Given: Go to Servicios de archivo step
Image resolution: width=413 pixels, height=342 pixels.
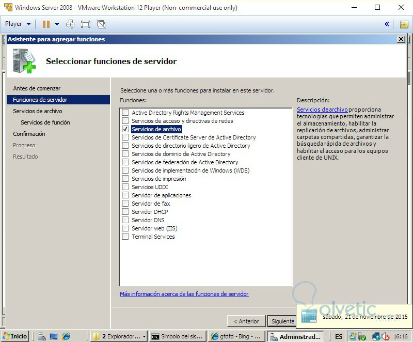Looking at the screenshot, I should [x=37, y=111].
